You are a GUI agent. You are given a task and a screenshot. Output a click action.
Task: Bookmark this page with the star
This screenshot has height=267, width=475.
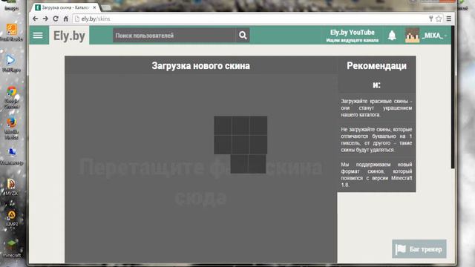tap(439, 19)
